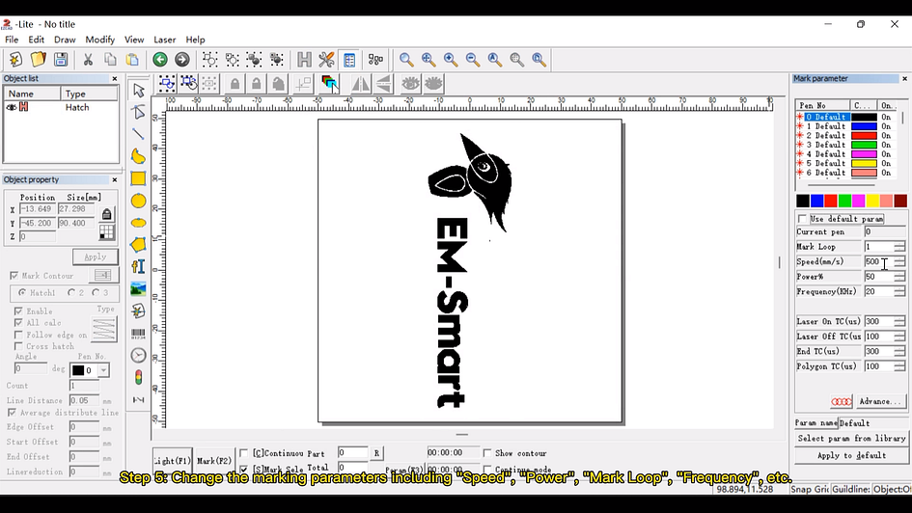Image resolution: width=912 pixels, height=513 pixels.
Task: Click the zoom magnifier icon
Action: pos(406,59)
